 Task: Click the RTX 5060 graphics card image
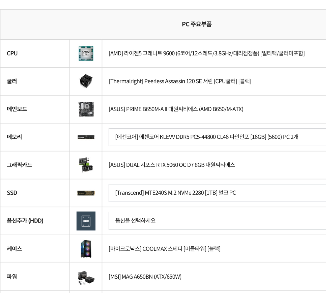click(x=86, y=165)
